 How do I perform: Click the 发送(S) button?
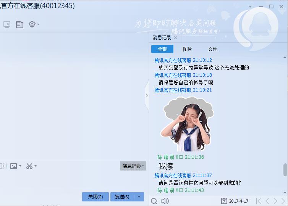point(122,197)
